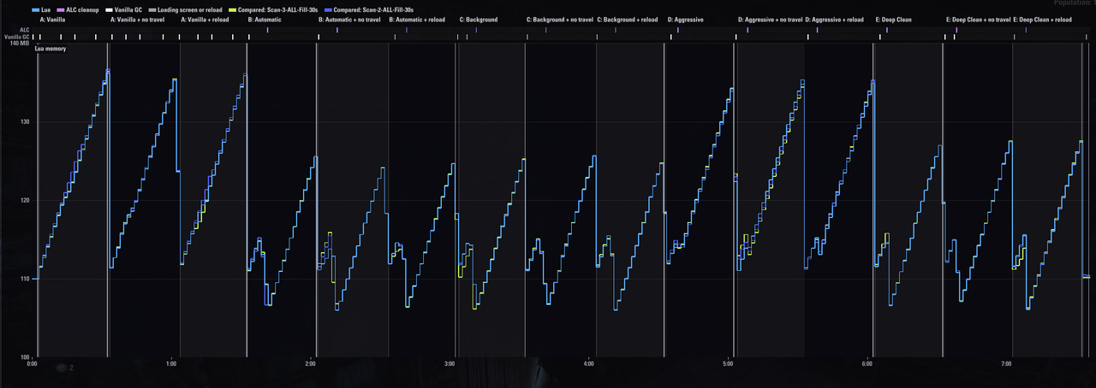Select the 'B: Automatic + no travel' label
The image size is (1096, 388).
(349, 19)
